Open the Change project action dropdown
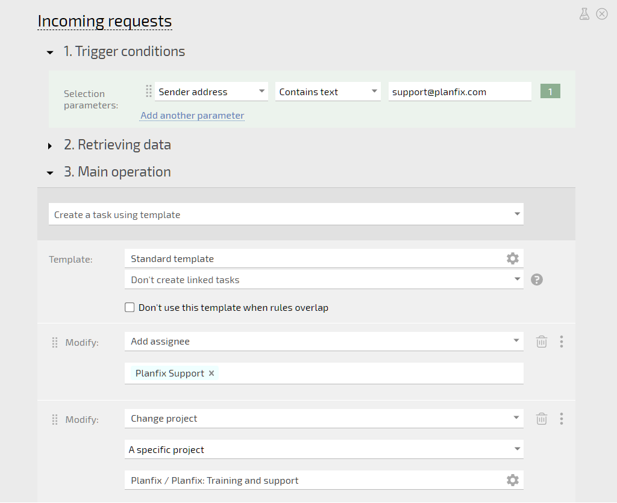The image size is (617, 503). click(324, 419)
